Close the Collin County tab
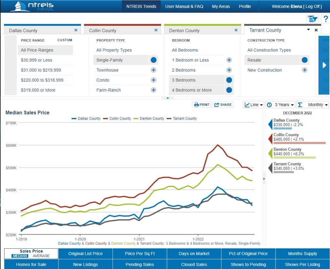330x269 pixels. [156, 30]
